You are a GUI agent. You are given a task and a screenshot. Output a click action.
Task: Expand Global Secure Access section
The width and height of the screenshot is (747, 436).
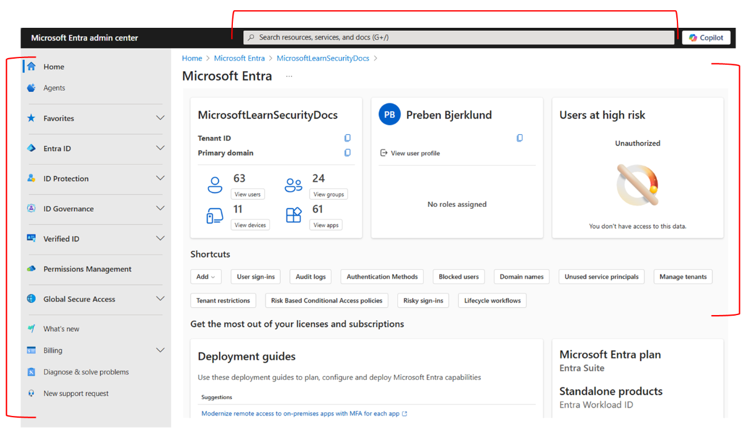tap(160, 299)
